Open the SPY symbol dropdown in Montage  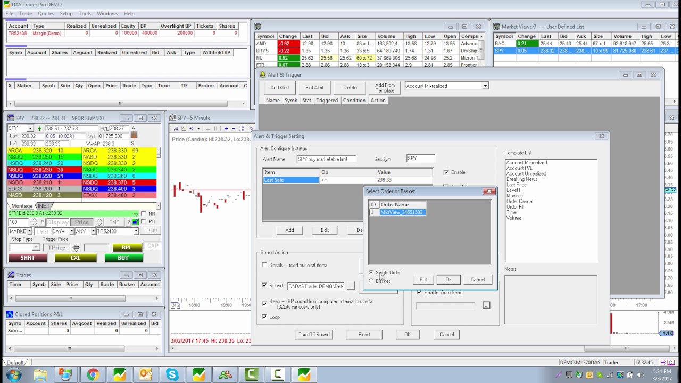(30, 128)
